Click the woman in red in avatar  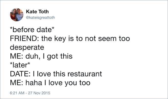coord(13,15)
